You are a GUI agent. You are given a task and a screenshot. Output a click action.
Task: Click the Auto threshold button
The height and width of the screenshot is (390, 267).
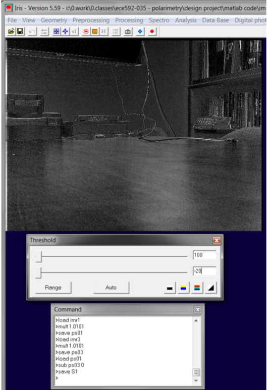pyautogui.click(x=111, y=288)
